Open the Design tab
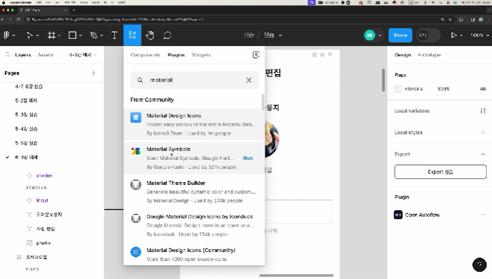The width and height of the screenshot is (492, 279). (x=403, y=55)
